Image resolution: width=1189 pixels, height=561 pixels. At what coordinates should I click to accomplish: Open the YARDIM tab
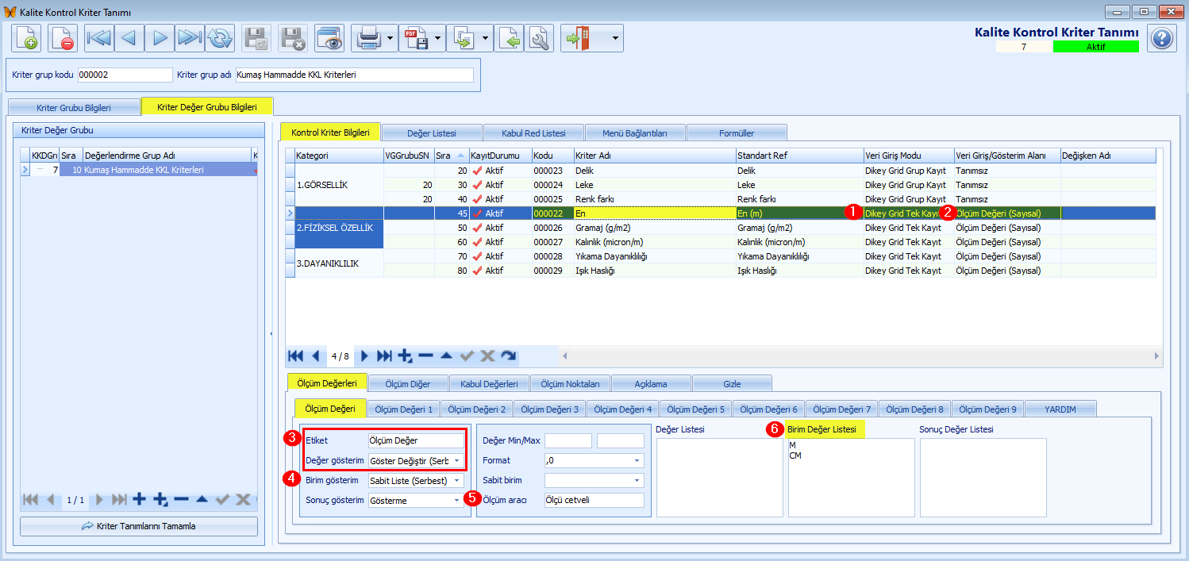(x=1060, y=409)
